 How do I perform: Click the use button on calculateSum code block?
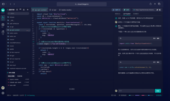(154, 62)
